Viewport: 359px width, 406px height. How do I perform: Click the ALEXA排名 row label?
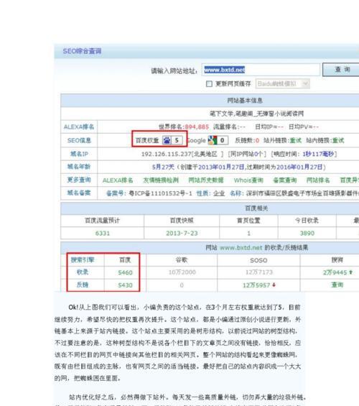pyautogui.click(x=79, y=127)
